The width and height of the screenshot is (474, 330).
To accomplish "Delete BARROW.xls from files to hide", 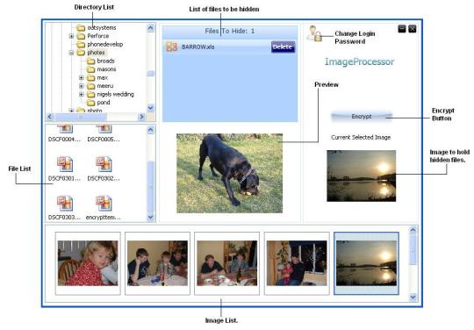I will (283, 47).
